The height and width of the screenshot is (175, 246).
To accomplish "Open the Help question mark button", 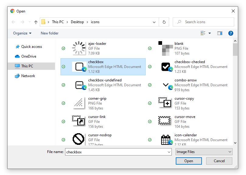I will tap(230, 33).
